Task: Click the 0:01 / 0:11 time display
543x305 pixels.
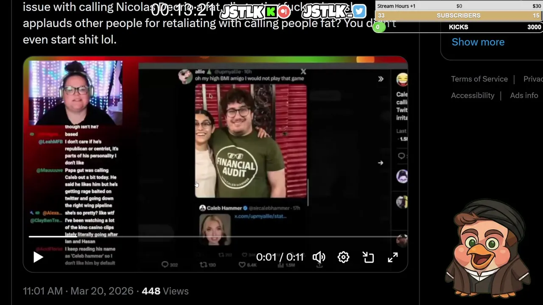Action: pos(280,257)
